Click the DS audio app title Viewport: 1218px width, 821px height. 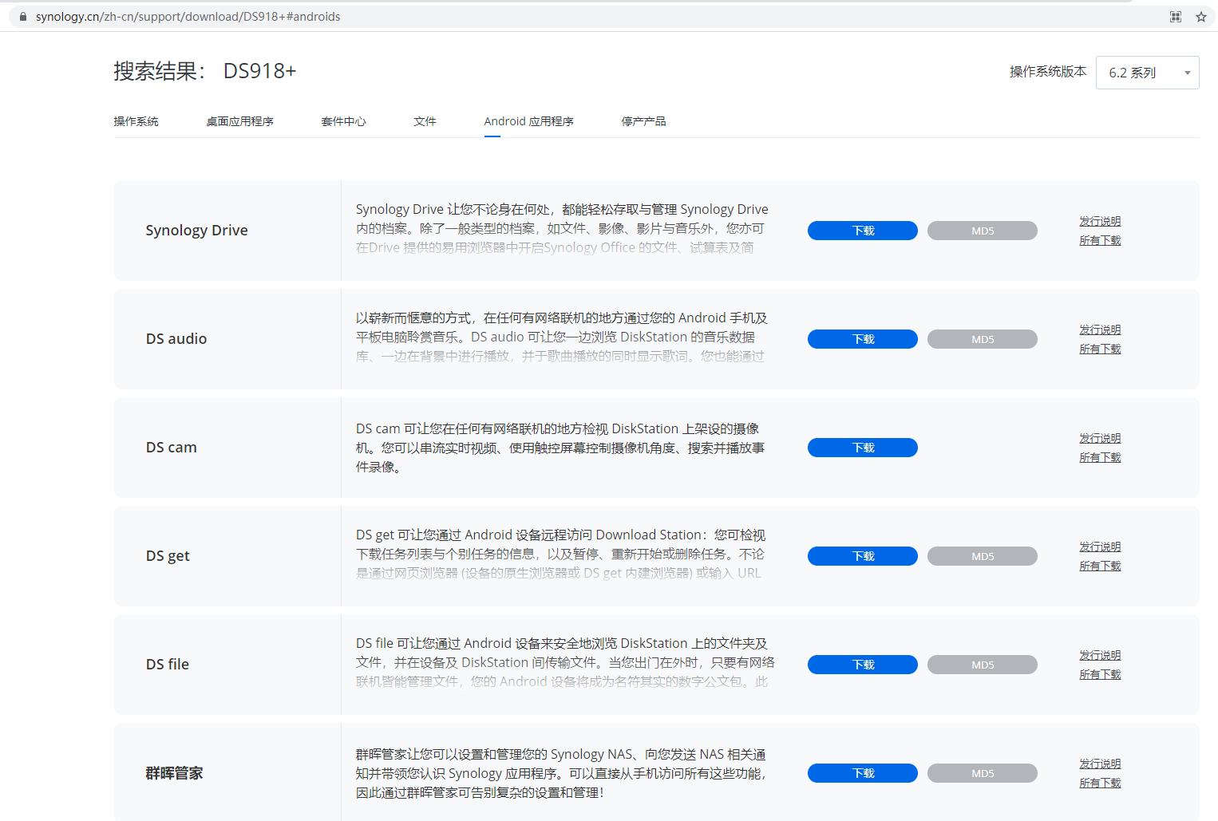[176, 339]
